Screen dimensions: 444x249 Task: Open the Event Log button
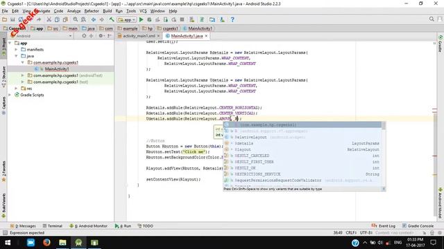pos(384,226)
